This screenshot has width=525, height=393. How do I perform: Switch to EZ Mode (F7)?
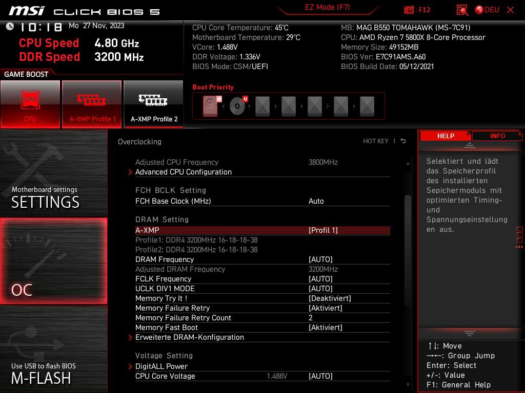327,7
